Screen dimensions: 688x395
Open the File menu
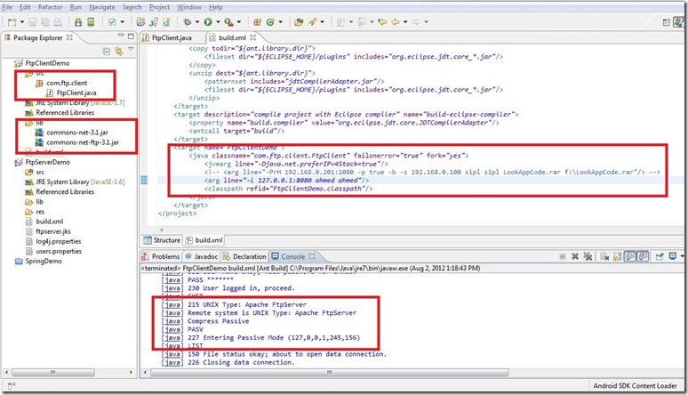[x=7, y=7]
